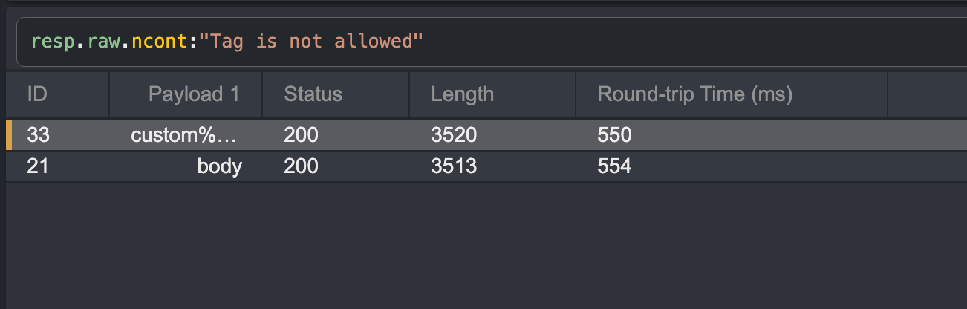Sort by the Length column header
Viewport: 967px width, 309px height.
pos(462,94)
